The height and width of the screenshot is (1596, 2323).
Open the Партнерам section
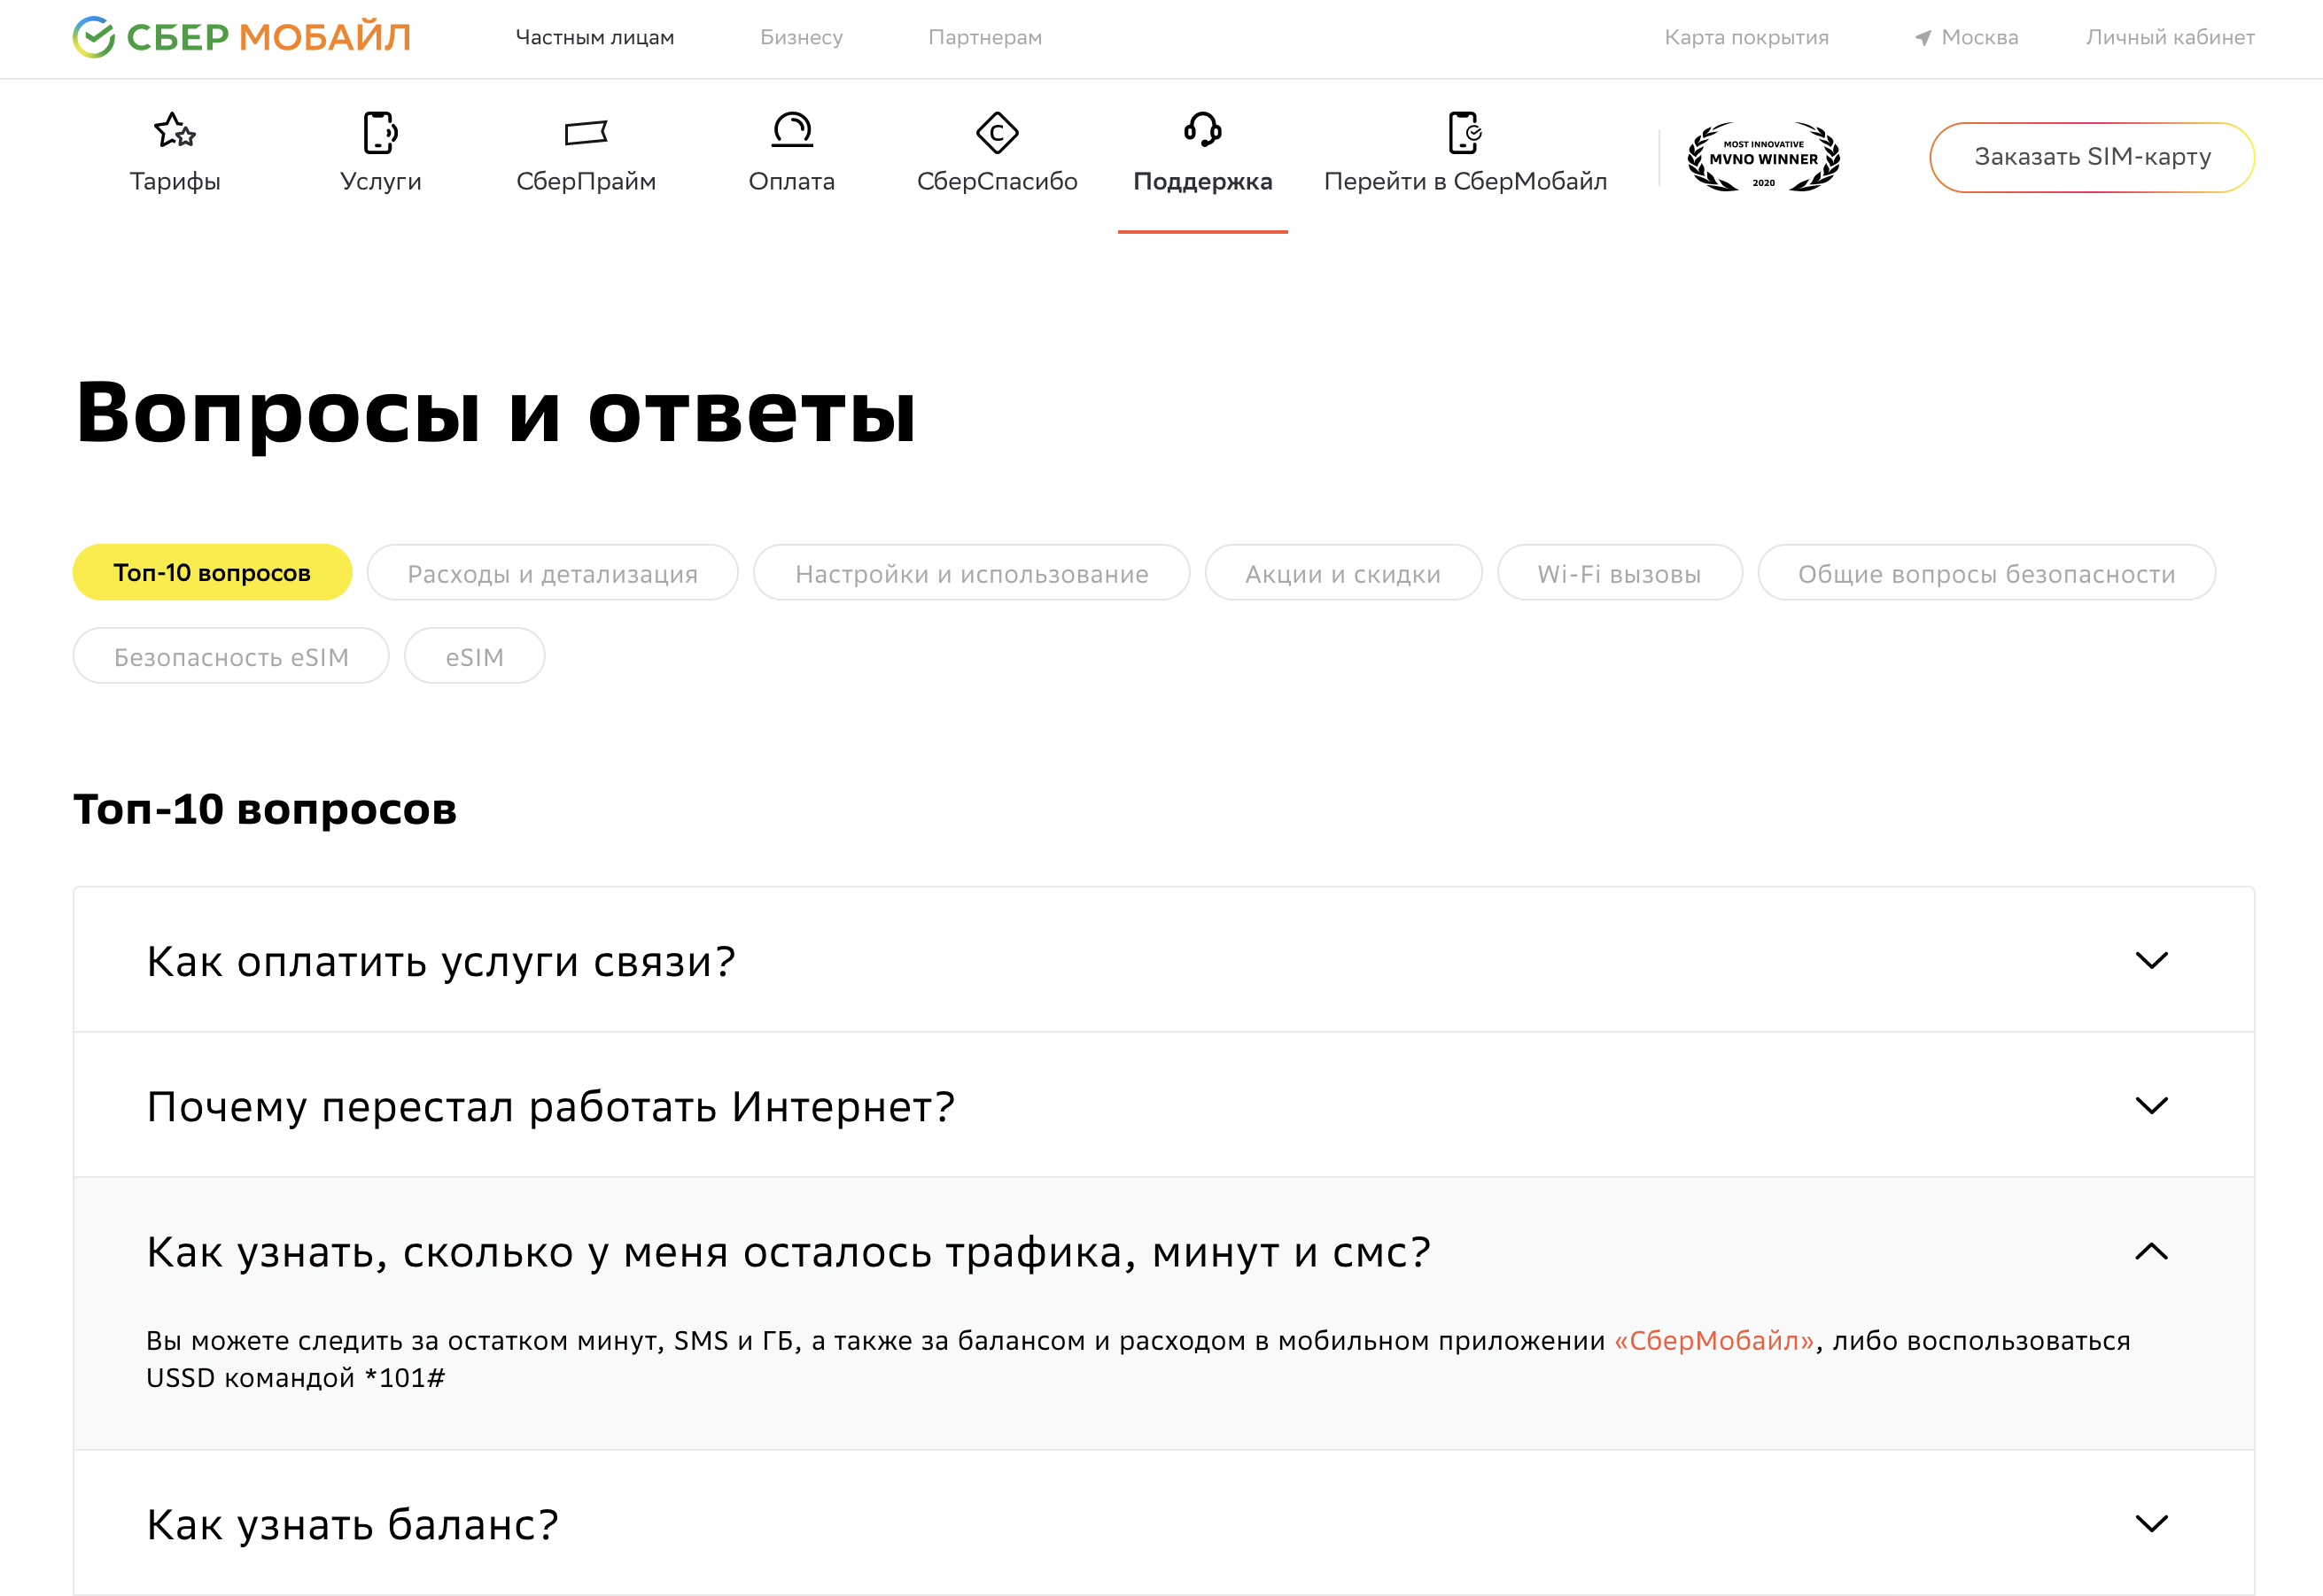(985, 37)
